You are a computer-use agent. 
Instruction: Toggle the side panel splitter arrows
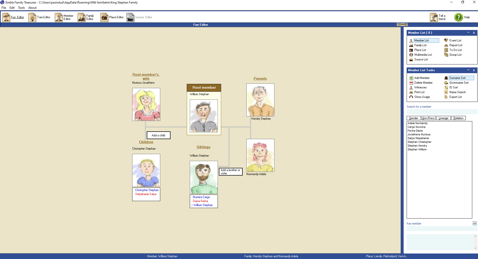click(x=402, y=24)
